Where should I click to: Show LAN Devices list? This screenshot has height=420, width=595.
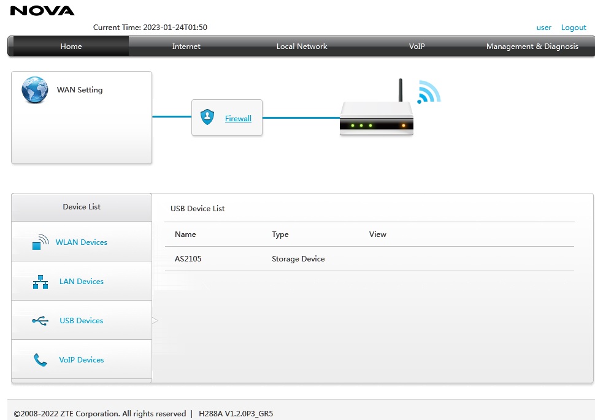[x=81, y=282]
